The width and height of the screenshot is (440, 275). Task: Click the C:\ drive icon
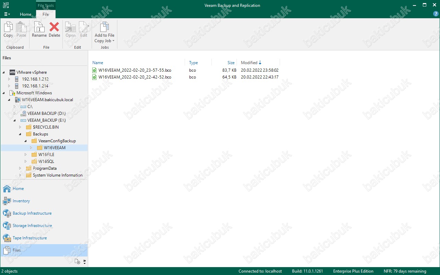click(x=23, y=107)
